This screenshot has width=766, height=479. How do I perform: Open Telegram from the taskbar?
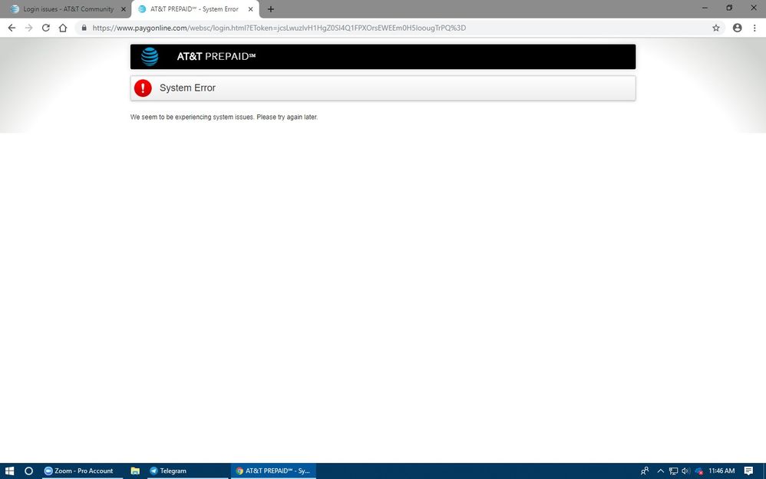173,471
